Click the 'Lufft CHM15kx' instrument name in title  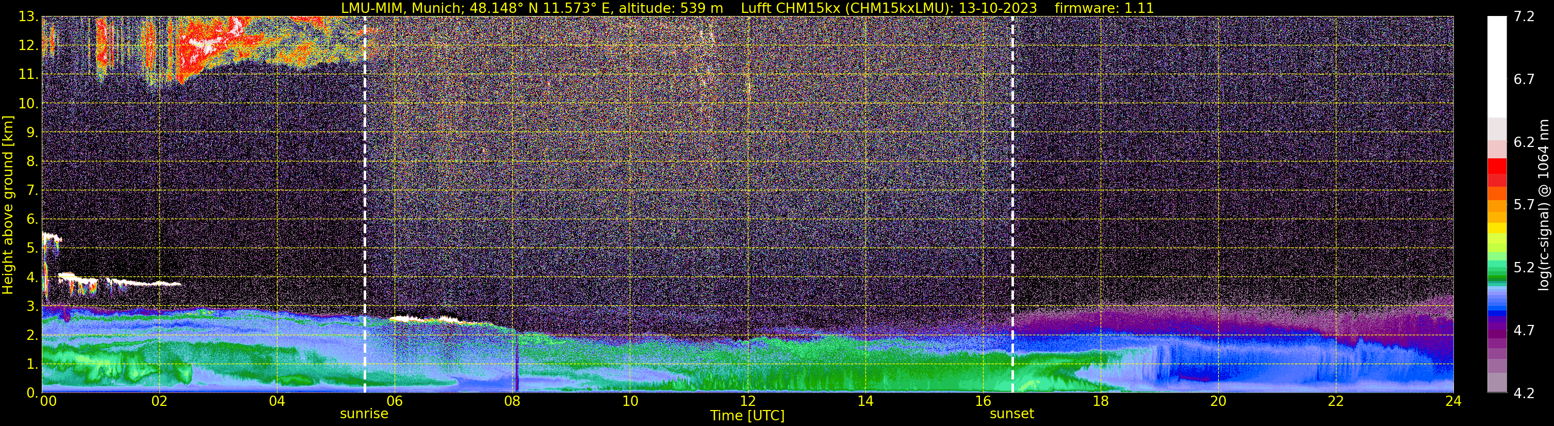(x=790, y=8)
